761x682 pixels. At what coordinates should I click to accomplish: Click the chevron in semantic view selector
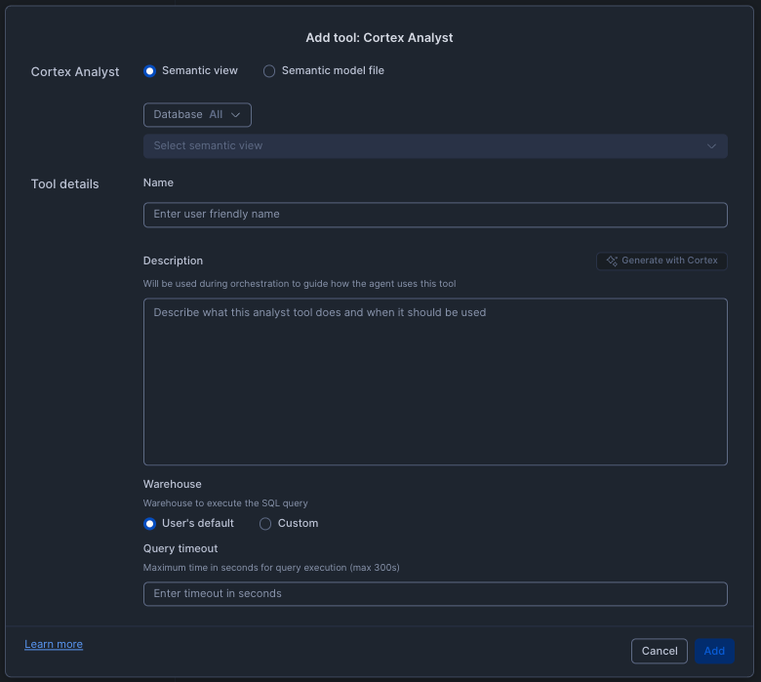coord(711,146)
